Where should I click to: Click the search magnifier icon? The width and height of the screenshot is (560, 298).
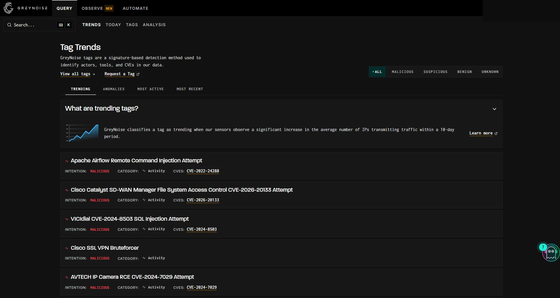(x=9, y=25)
